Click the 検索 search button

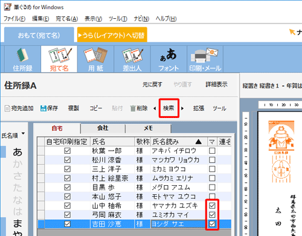pos(169,108)
